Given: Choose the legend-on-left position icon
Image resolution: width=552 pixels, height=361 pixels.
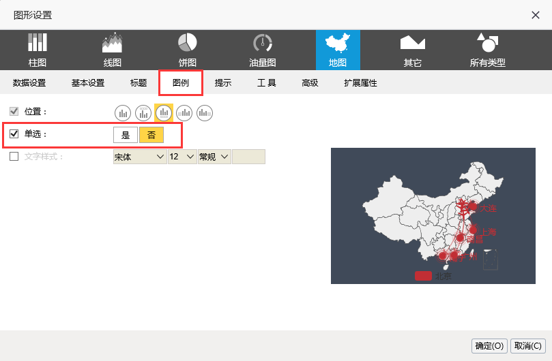Looking at the screenshot, I should click(x=184, y=113).
